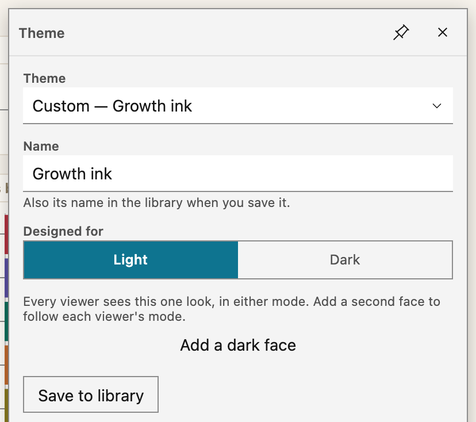Click the 'Designed for' label
This screenshot has width=476, height=422.
pos(63,231)
